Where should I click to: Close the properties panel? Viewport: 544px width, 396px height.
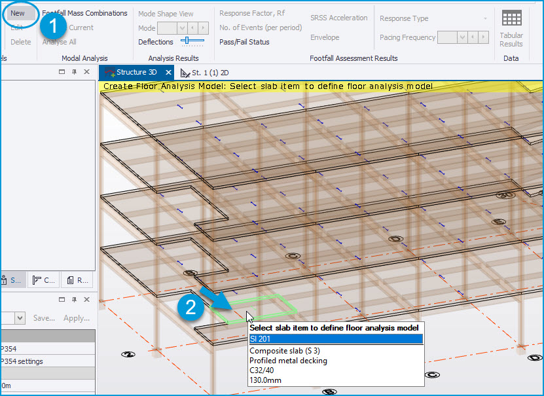(87, 298)
